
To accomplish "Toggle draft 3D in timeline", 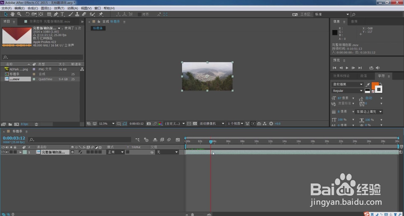I will (x=146, y=140).
